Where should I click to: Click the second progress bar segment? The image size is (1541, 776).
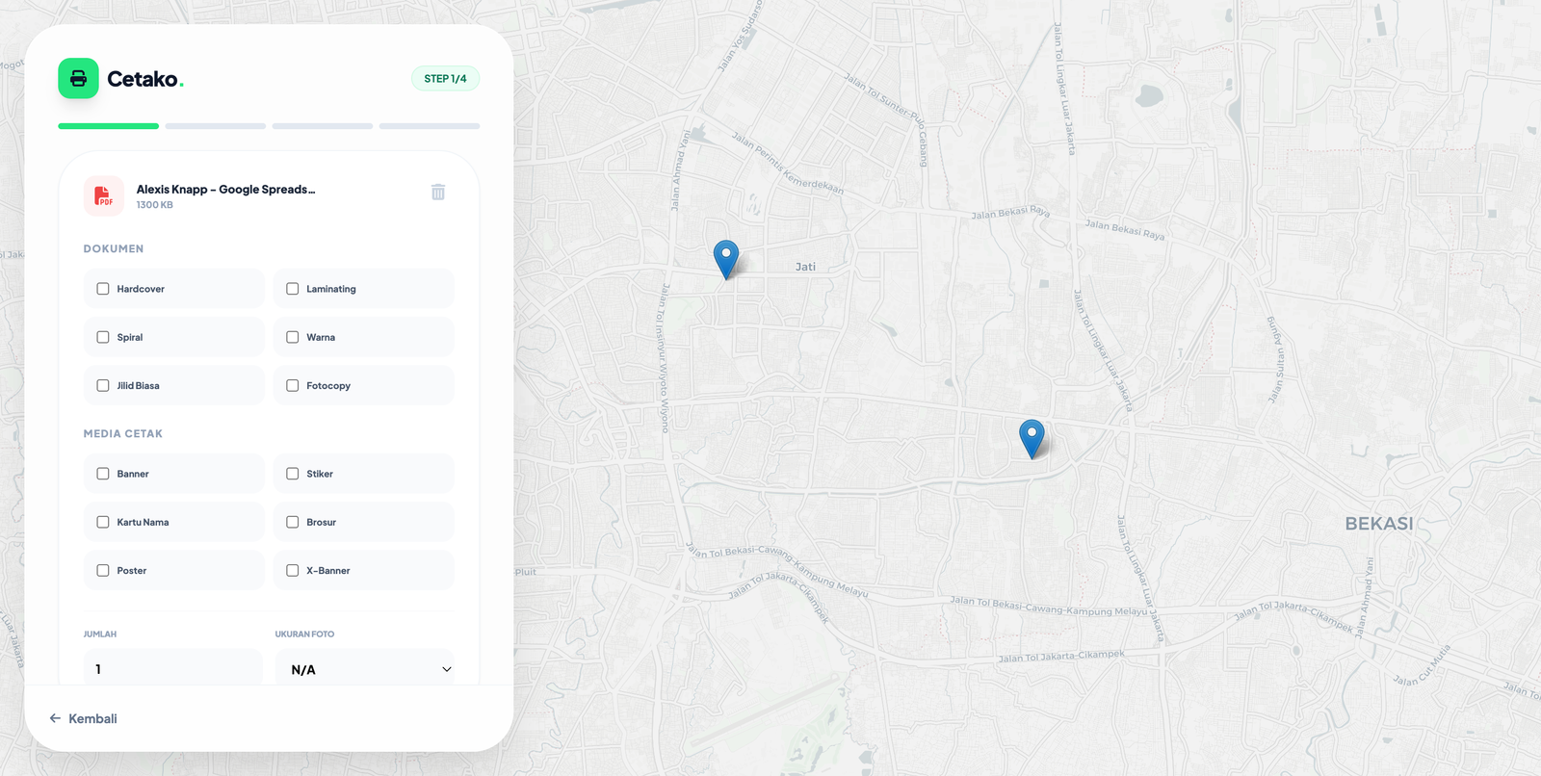(216, 126)
